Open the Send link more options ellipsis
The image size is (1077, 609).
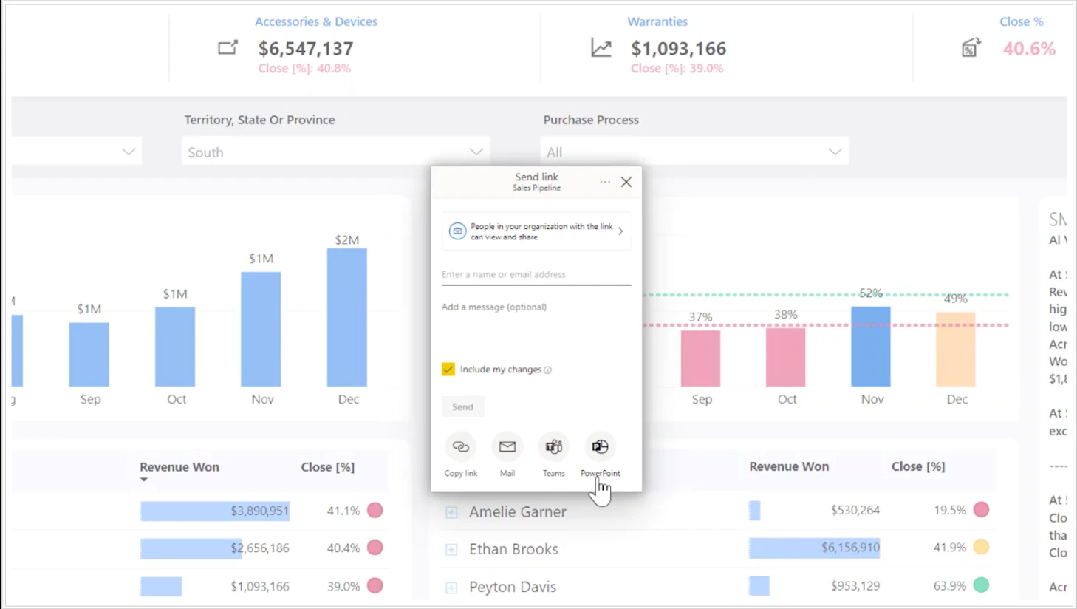(x=605, y=182)
